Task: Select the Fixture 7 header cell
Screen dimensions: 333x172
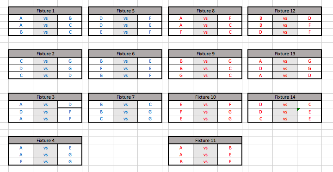Action: [x=125, y=97]
